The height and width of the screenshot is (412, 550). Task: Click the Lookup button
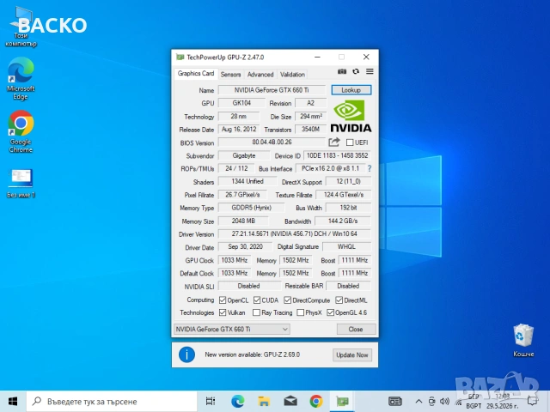pos(351,90)
